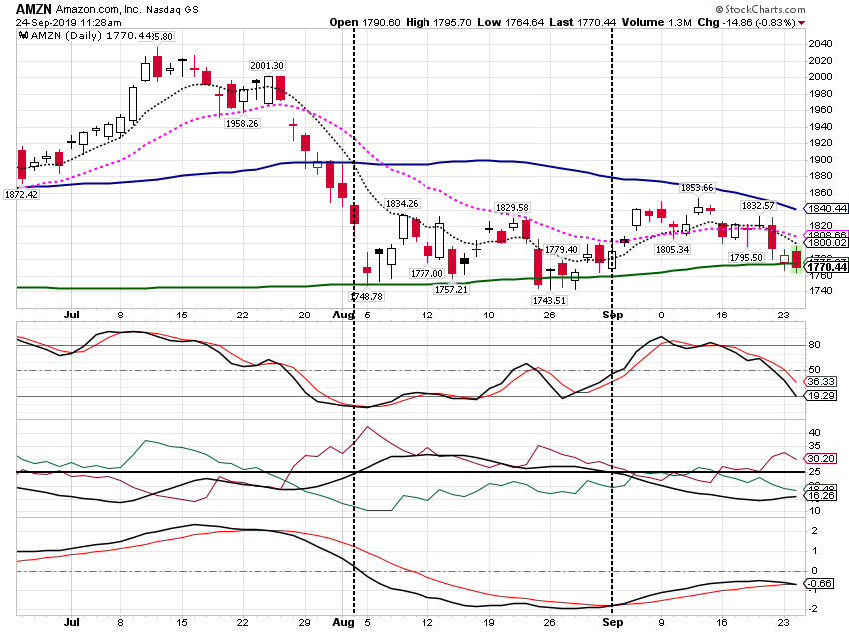Click the 16.26 ADX value tag
Viewport: 849px width, 632px height.
[821, 495]
